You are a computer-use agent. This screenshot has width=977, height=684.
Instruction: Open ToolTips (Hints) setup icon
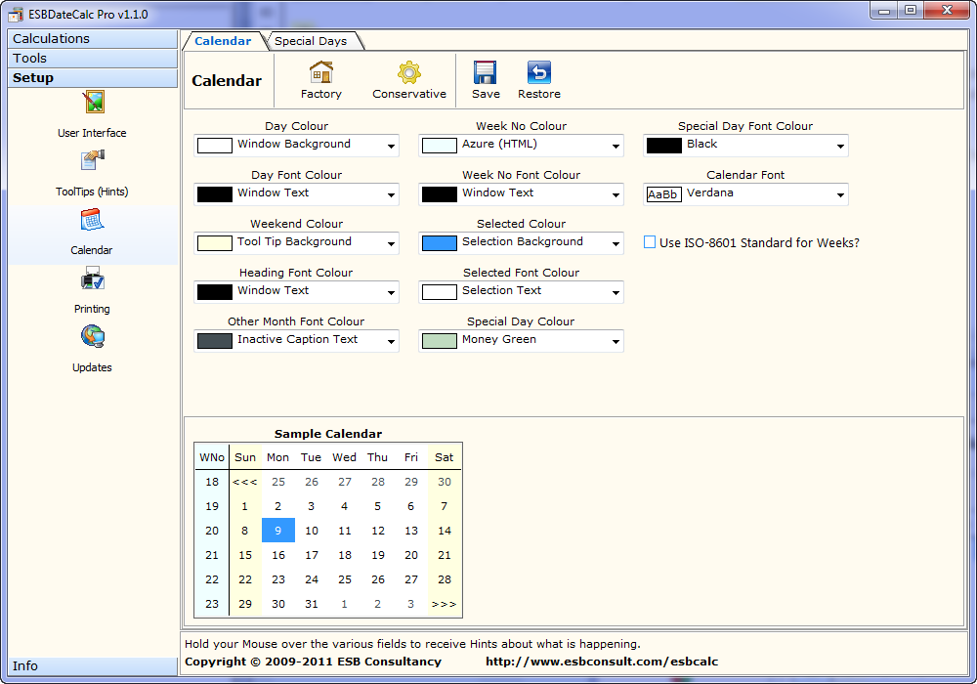pyautogui.click(x=93, y=160)
